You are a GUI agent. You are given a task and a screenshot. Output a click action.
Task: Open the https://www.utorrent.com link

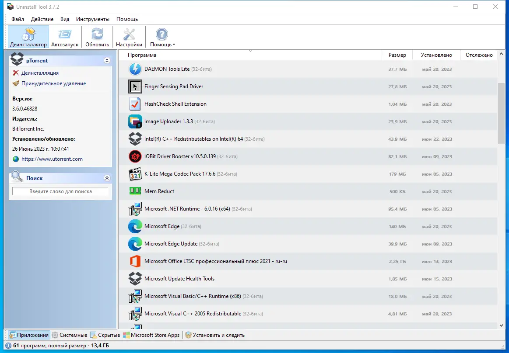click(52, 159)
